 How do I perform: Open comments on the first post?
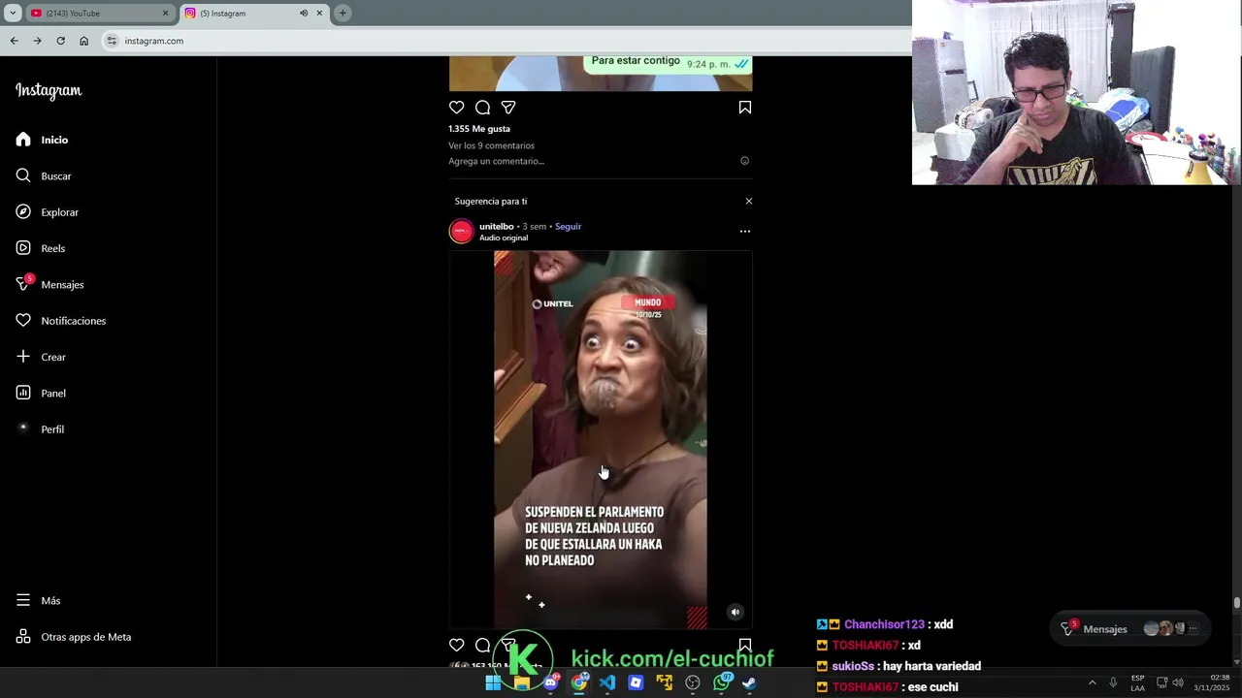482,108
